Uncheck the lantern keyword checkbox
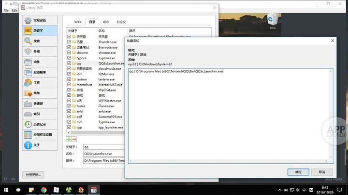The width and height of the screenshot is (348, 195). tap(69, 79)
